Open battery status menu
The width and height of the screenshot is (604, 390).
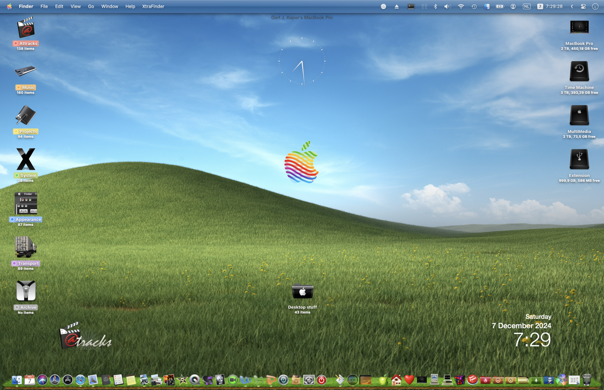point(500,6)
